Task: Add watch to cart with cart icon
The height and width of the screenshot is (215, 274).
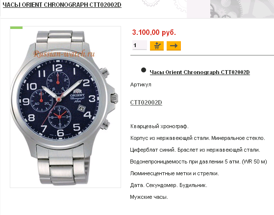Action: tap(157, 46)
